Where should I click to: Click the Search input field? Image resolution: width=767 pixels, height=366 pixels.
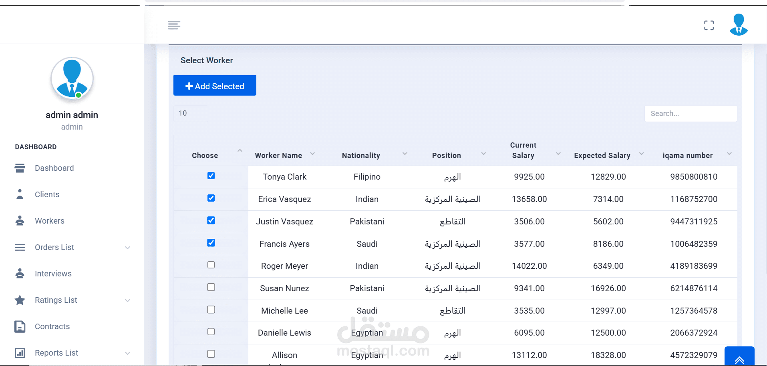(691, 114)
